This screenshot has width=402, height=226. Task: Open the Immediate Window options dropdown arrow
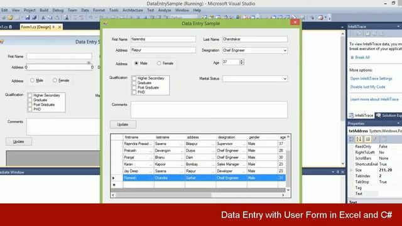[333, 172]
